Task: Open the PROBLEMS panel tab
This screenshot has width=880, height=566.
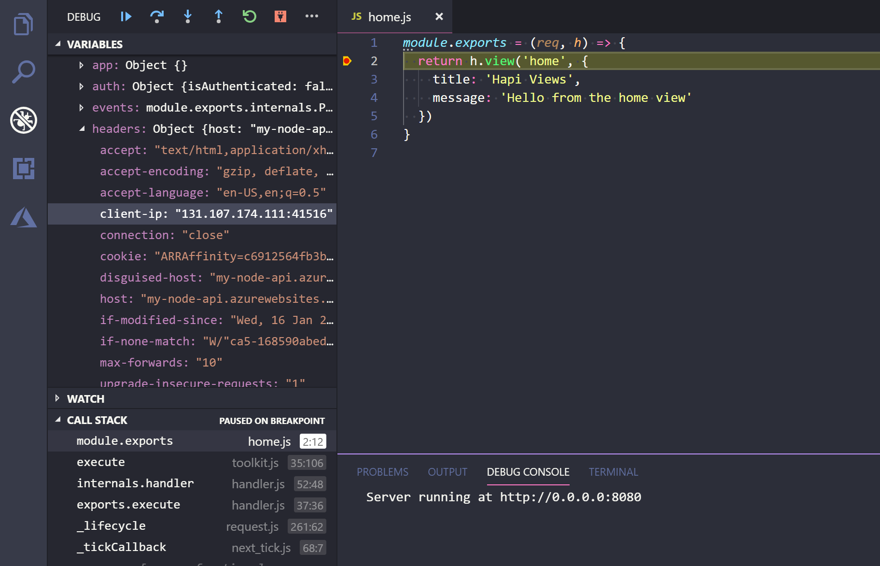Action: coord(382,472)
